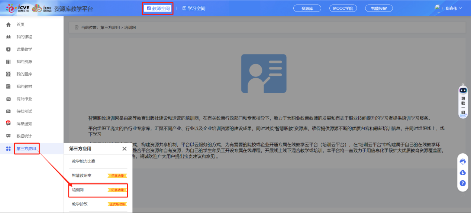Open the 资源库 button
The width and height of the screenshot is (471, 213).
307,8
